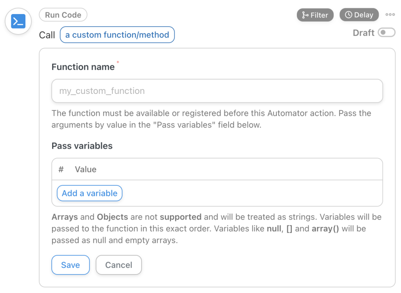
Task: Select the Call action header
Action: (47, 35)
